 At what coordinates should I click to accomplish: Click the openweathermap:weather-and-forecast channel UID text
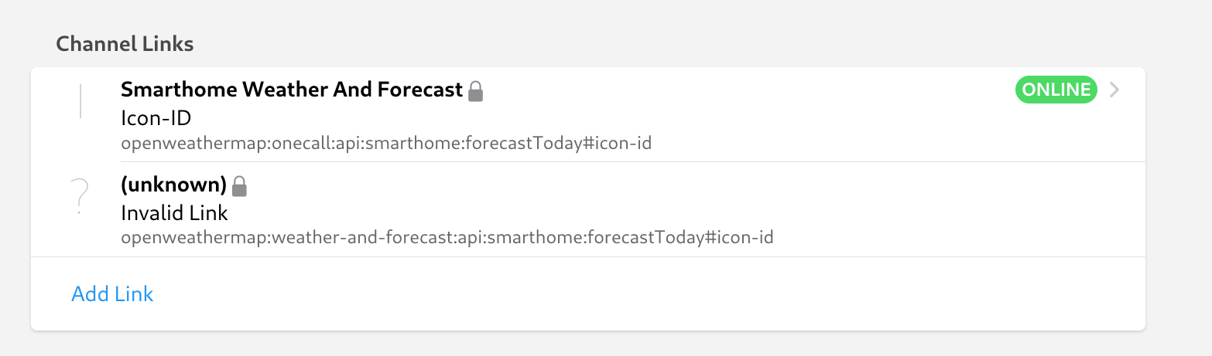(447, 238)
